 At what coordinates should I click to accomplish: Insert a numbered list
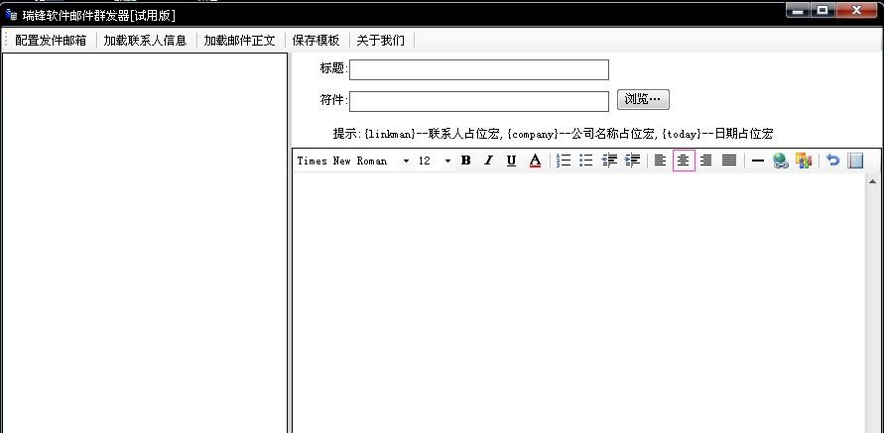pyautogui.click(x=564, y=161)
